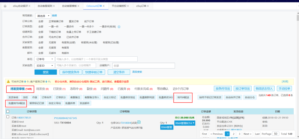Screen dimensions: 299x139
Task: Switch to the eBay订单 tab
Action: click(x=142, y=6)
